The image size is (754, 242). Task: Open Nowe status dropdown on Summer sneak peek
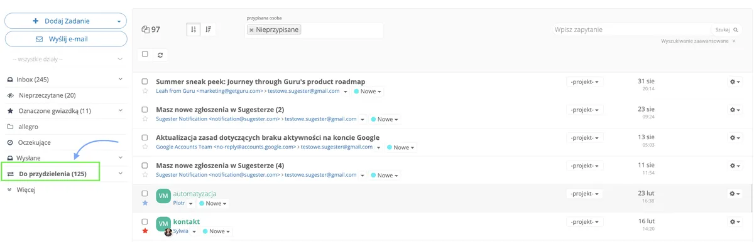tap(368, 92)
